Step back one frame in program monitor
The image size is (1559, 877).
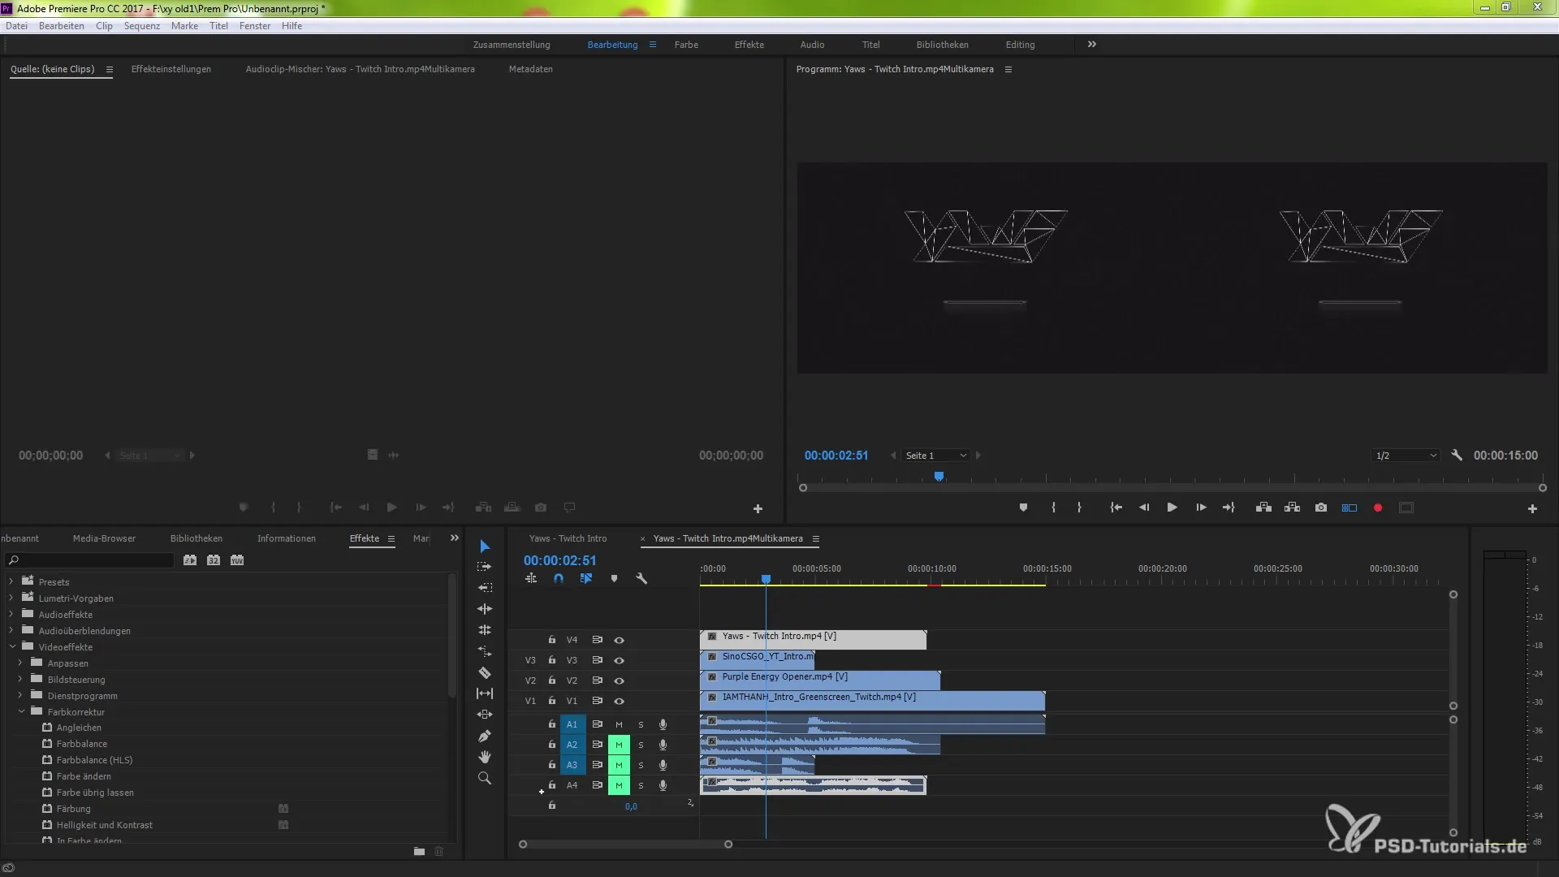tap(1143, 508)
